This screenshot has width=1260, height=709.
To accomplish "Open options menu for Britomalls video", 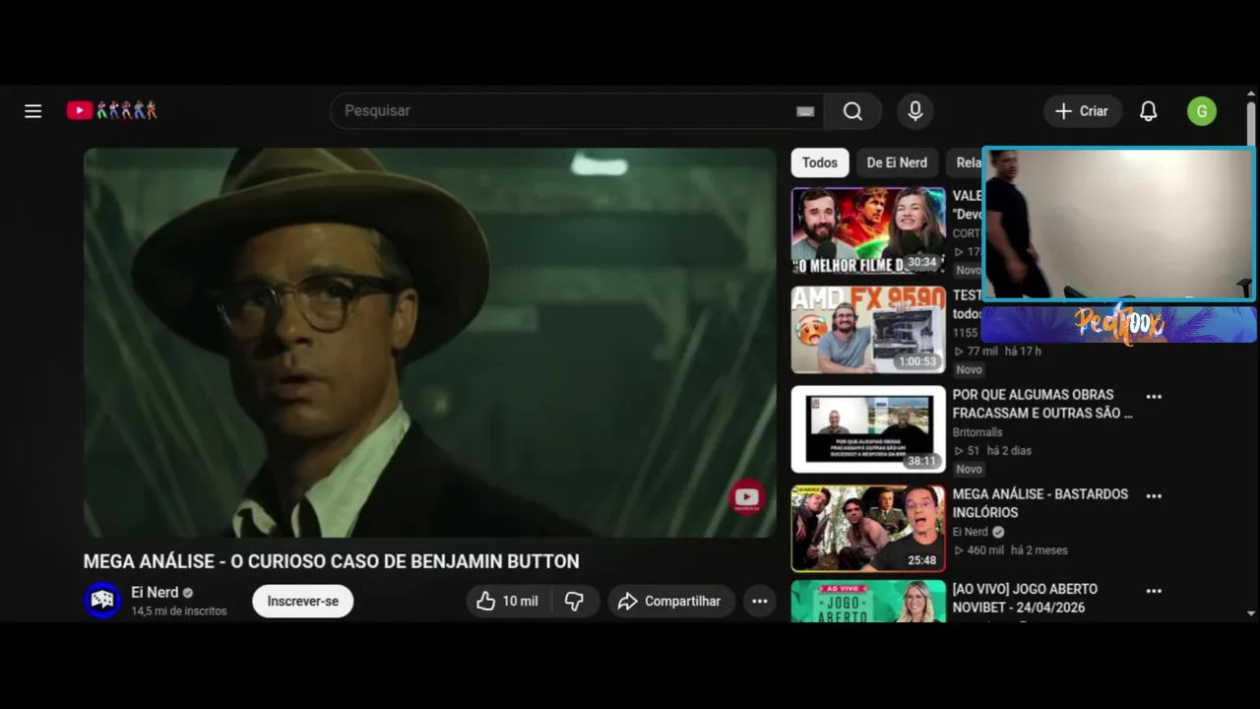I will [1154, 397].
